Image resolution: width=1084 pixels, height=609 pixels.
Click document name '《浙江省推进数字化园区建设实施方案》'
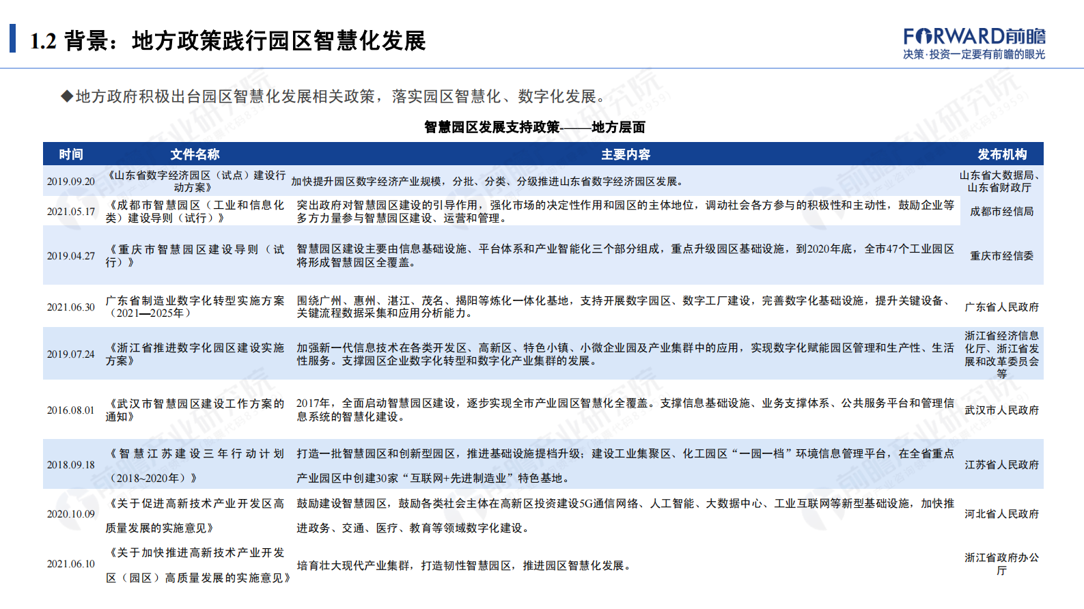coord(195,354)
